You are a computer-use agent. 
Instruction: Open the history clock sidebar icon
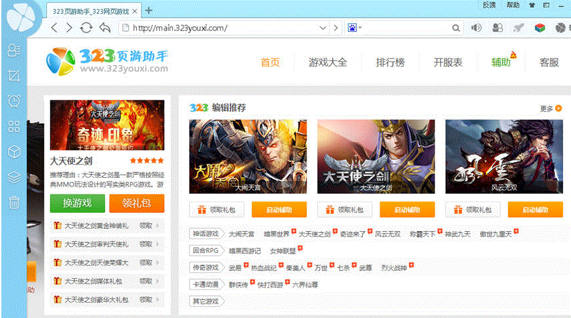click(14, 101)
